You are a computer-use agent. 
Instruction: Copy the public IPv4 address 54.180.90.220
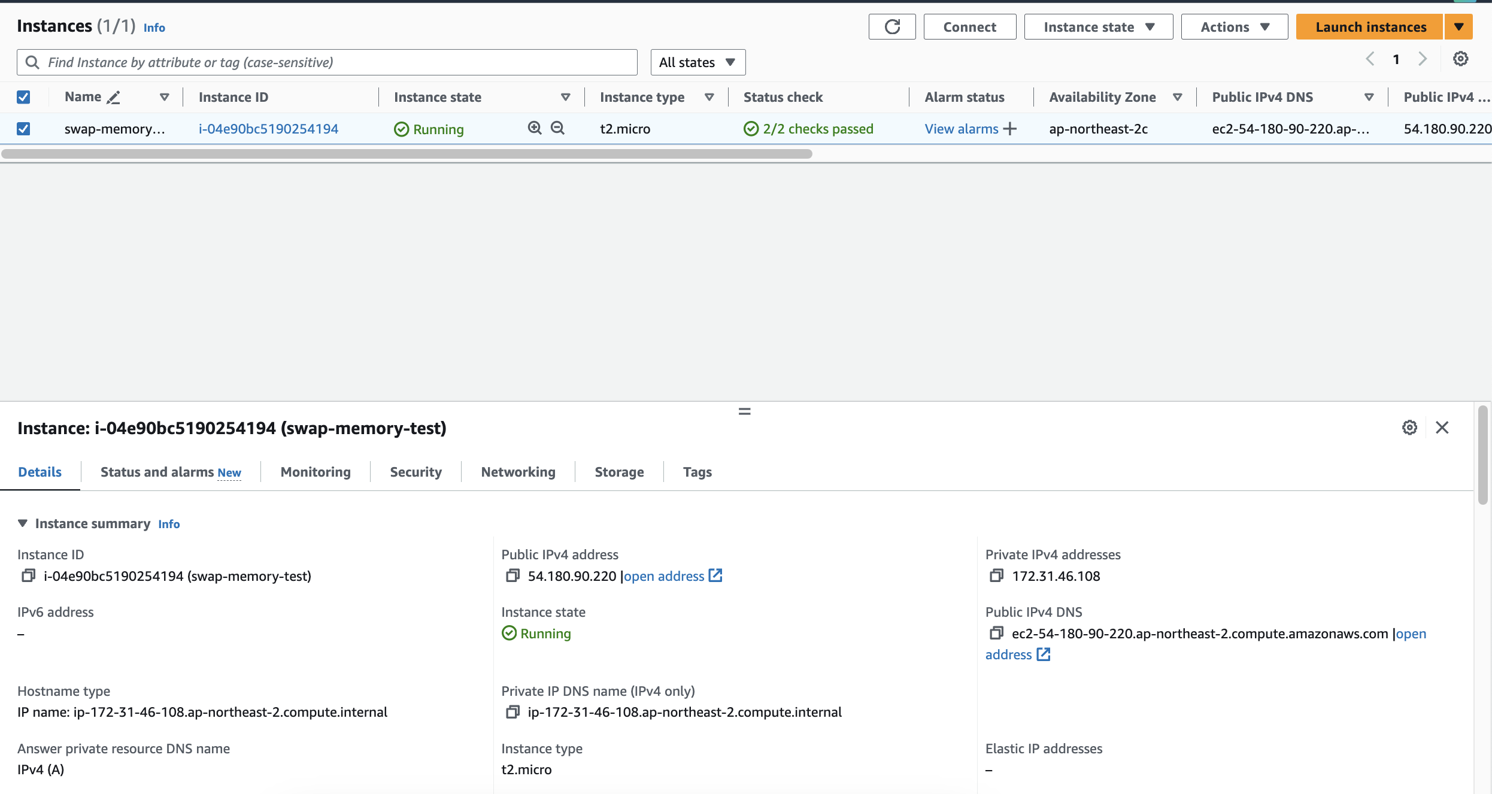tap(513, 575)
